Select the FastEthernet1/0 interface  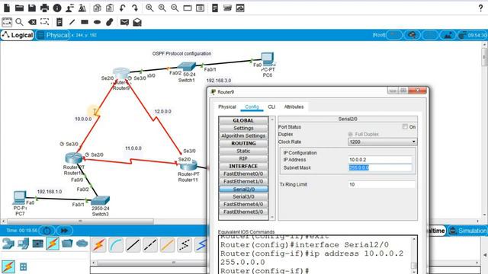[x=243, y=181]
